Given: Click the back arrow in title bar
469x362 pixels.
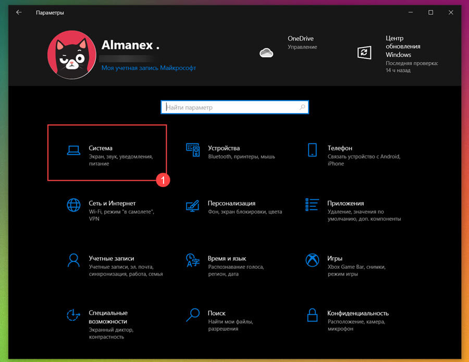Looking at the screenshot, I should pyautogui.click(x=19, y=13).
